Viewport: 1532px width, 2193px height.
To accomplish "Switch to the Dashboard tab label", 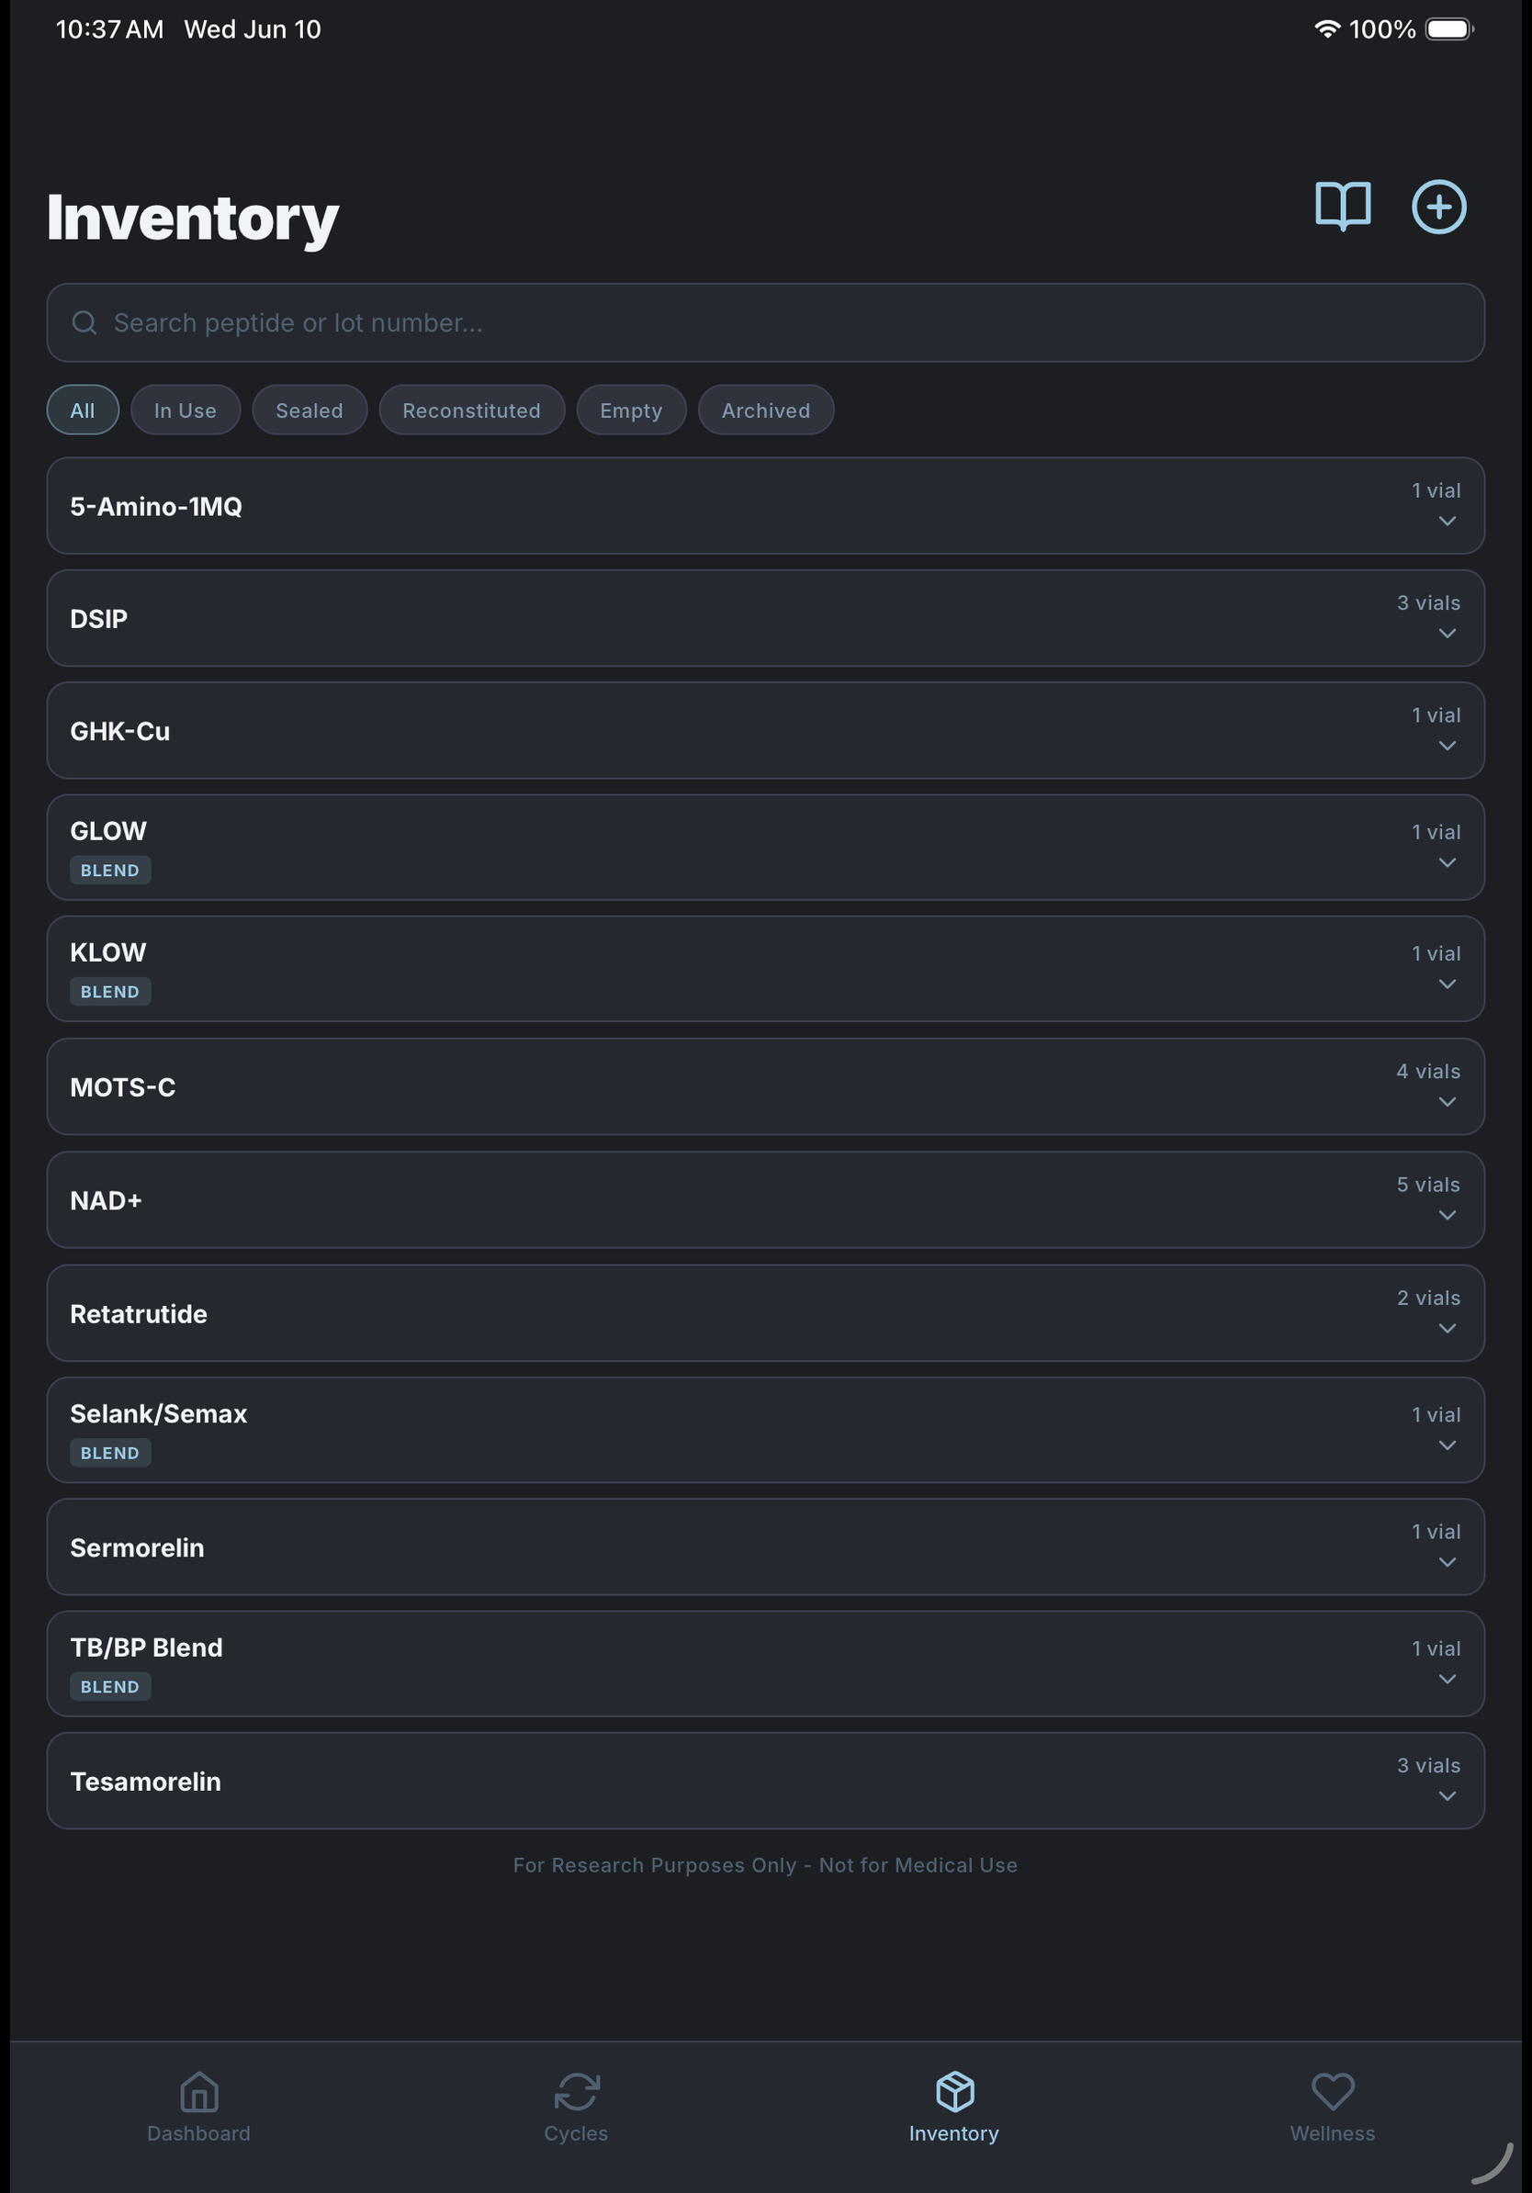I will pyautogui.click(x=198, y=2132).
